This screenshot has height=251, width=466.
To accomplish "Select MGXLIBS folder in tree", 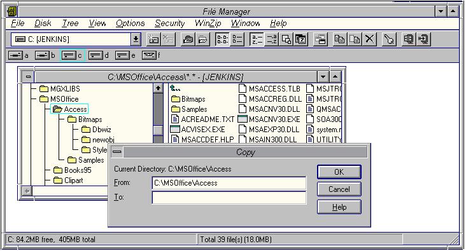I will point(60,89).
